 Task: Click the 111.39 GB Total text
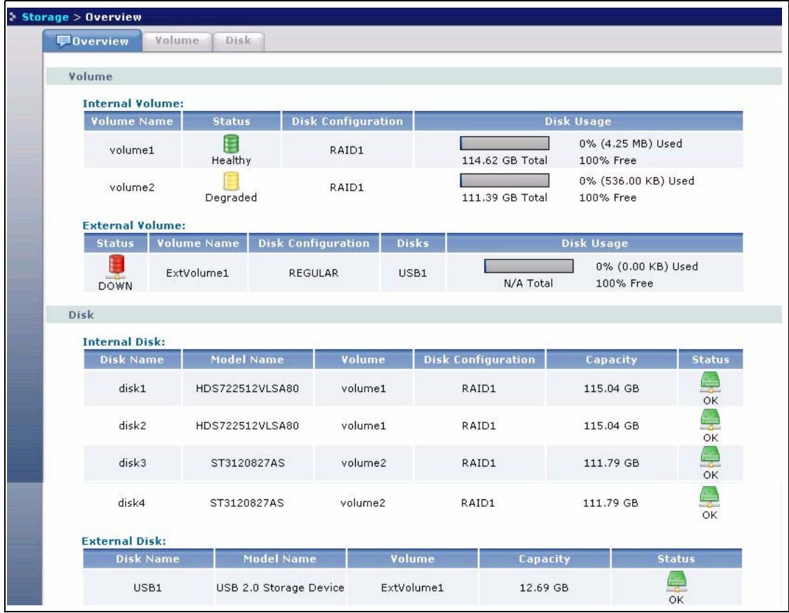point(504,197)
